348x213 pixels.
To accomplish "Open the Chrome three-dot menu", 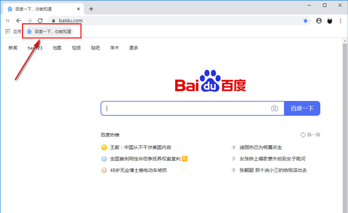I will point(340,21).
